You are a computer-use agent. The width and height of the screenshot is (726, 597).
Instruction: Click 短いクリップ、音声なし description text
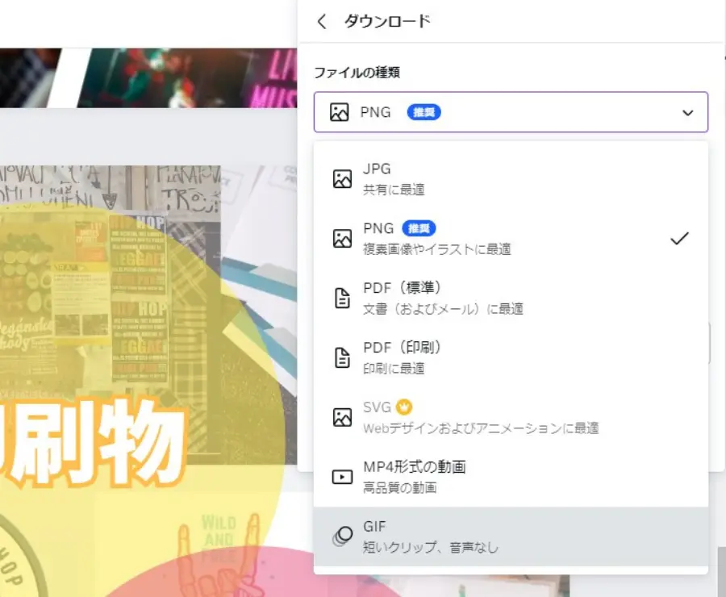431,548
